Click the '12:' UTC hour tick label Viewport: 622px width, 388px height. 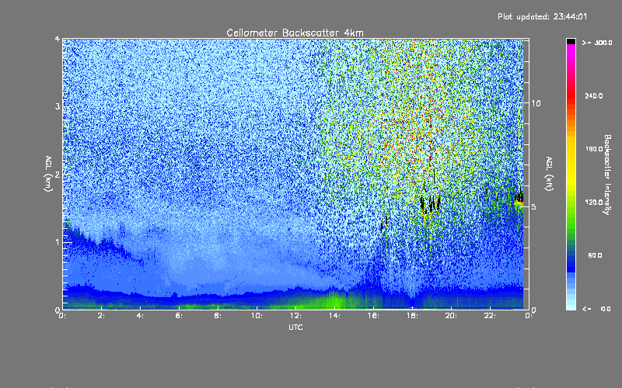point(295,316)
